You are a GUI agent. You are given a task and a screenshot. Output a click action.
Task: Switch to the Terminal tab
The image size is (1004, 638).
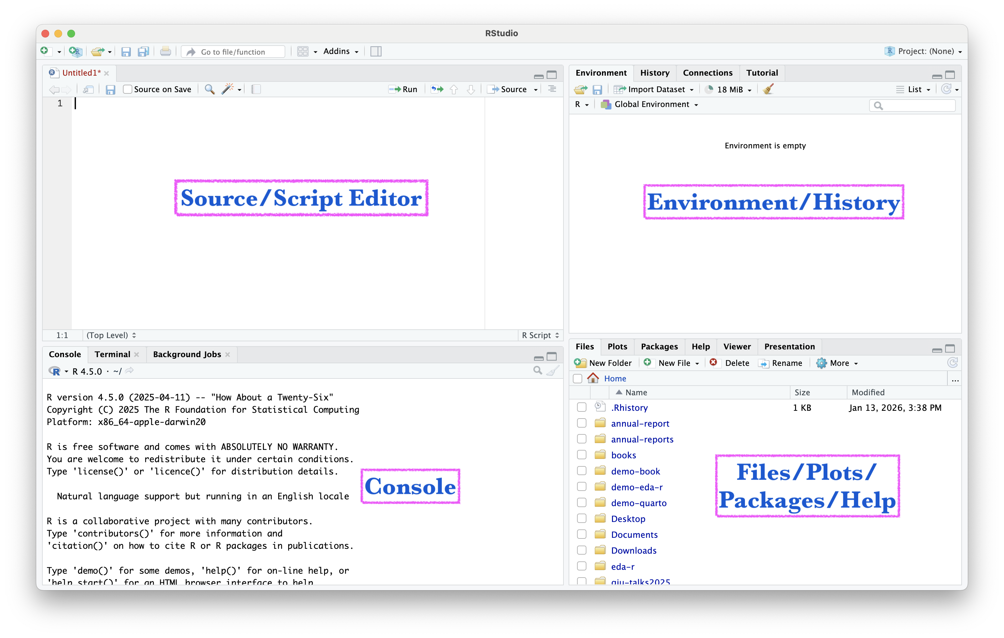click(x=112, y=354)
